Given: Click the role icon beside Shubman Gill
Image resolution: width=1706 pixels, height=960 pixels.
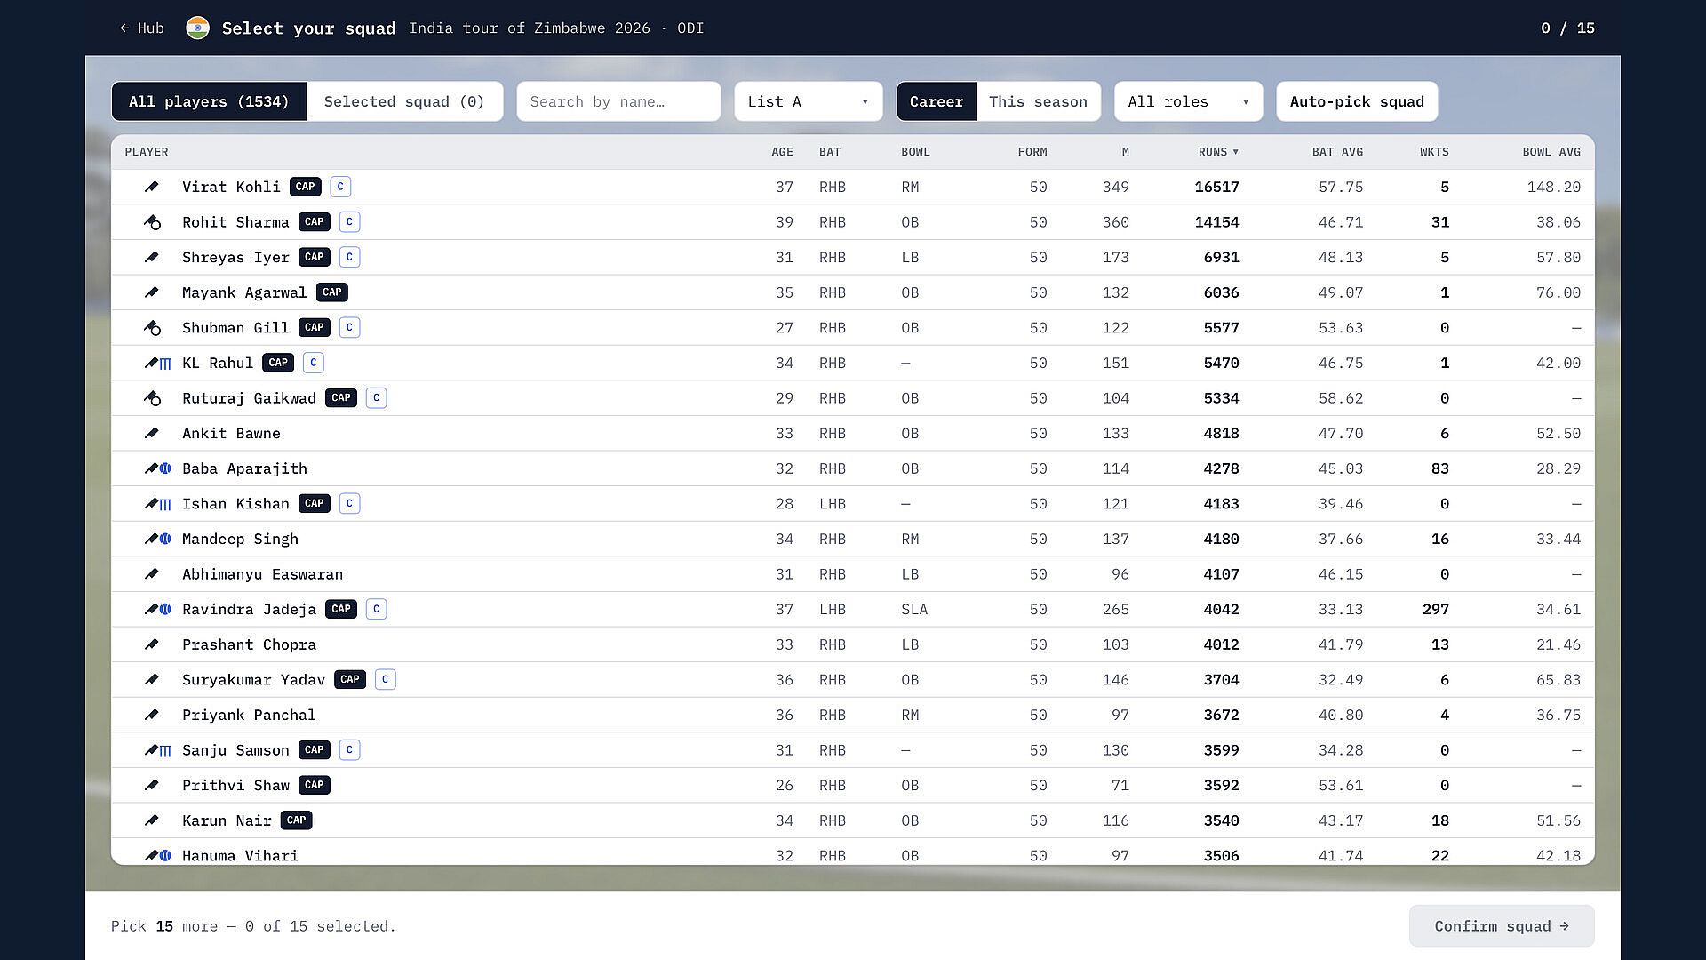Looking at the screenshot, I should click(152, 328).
